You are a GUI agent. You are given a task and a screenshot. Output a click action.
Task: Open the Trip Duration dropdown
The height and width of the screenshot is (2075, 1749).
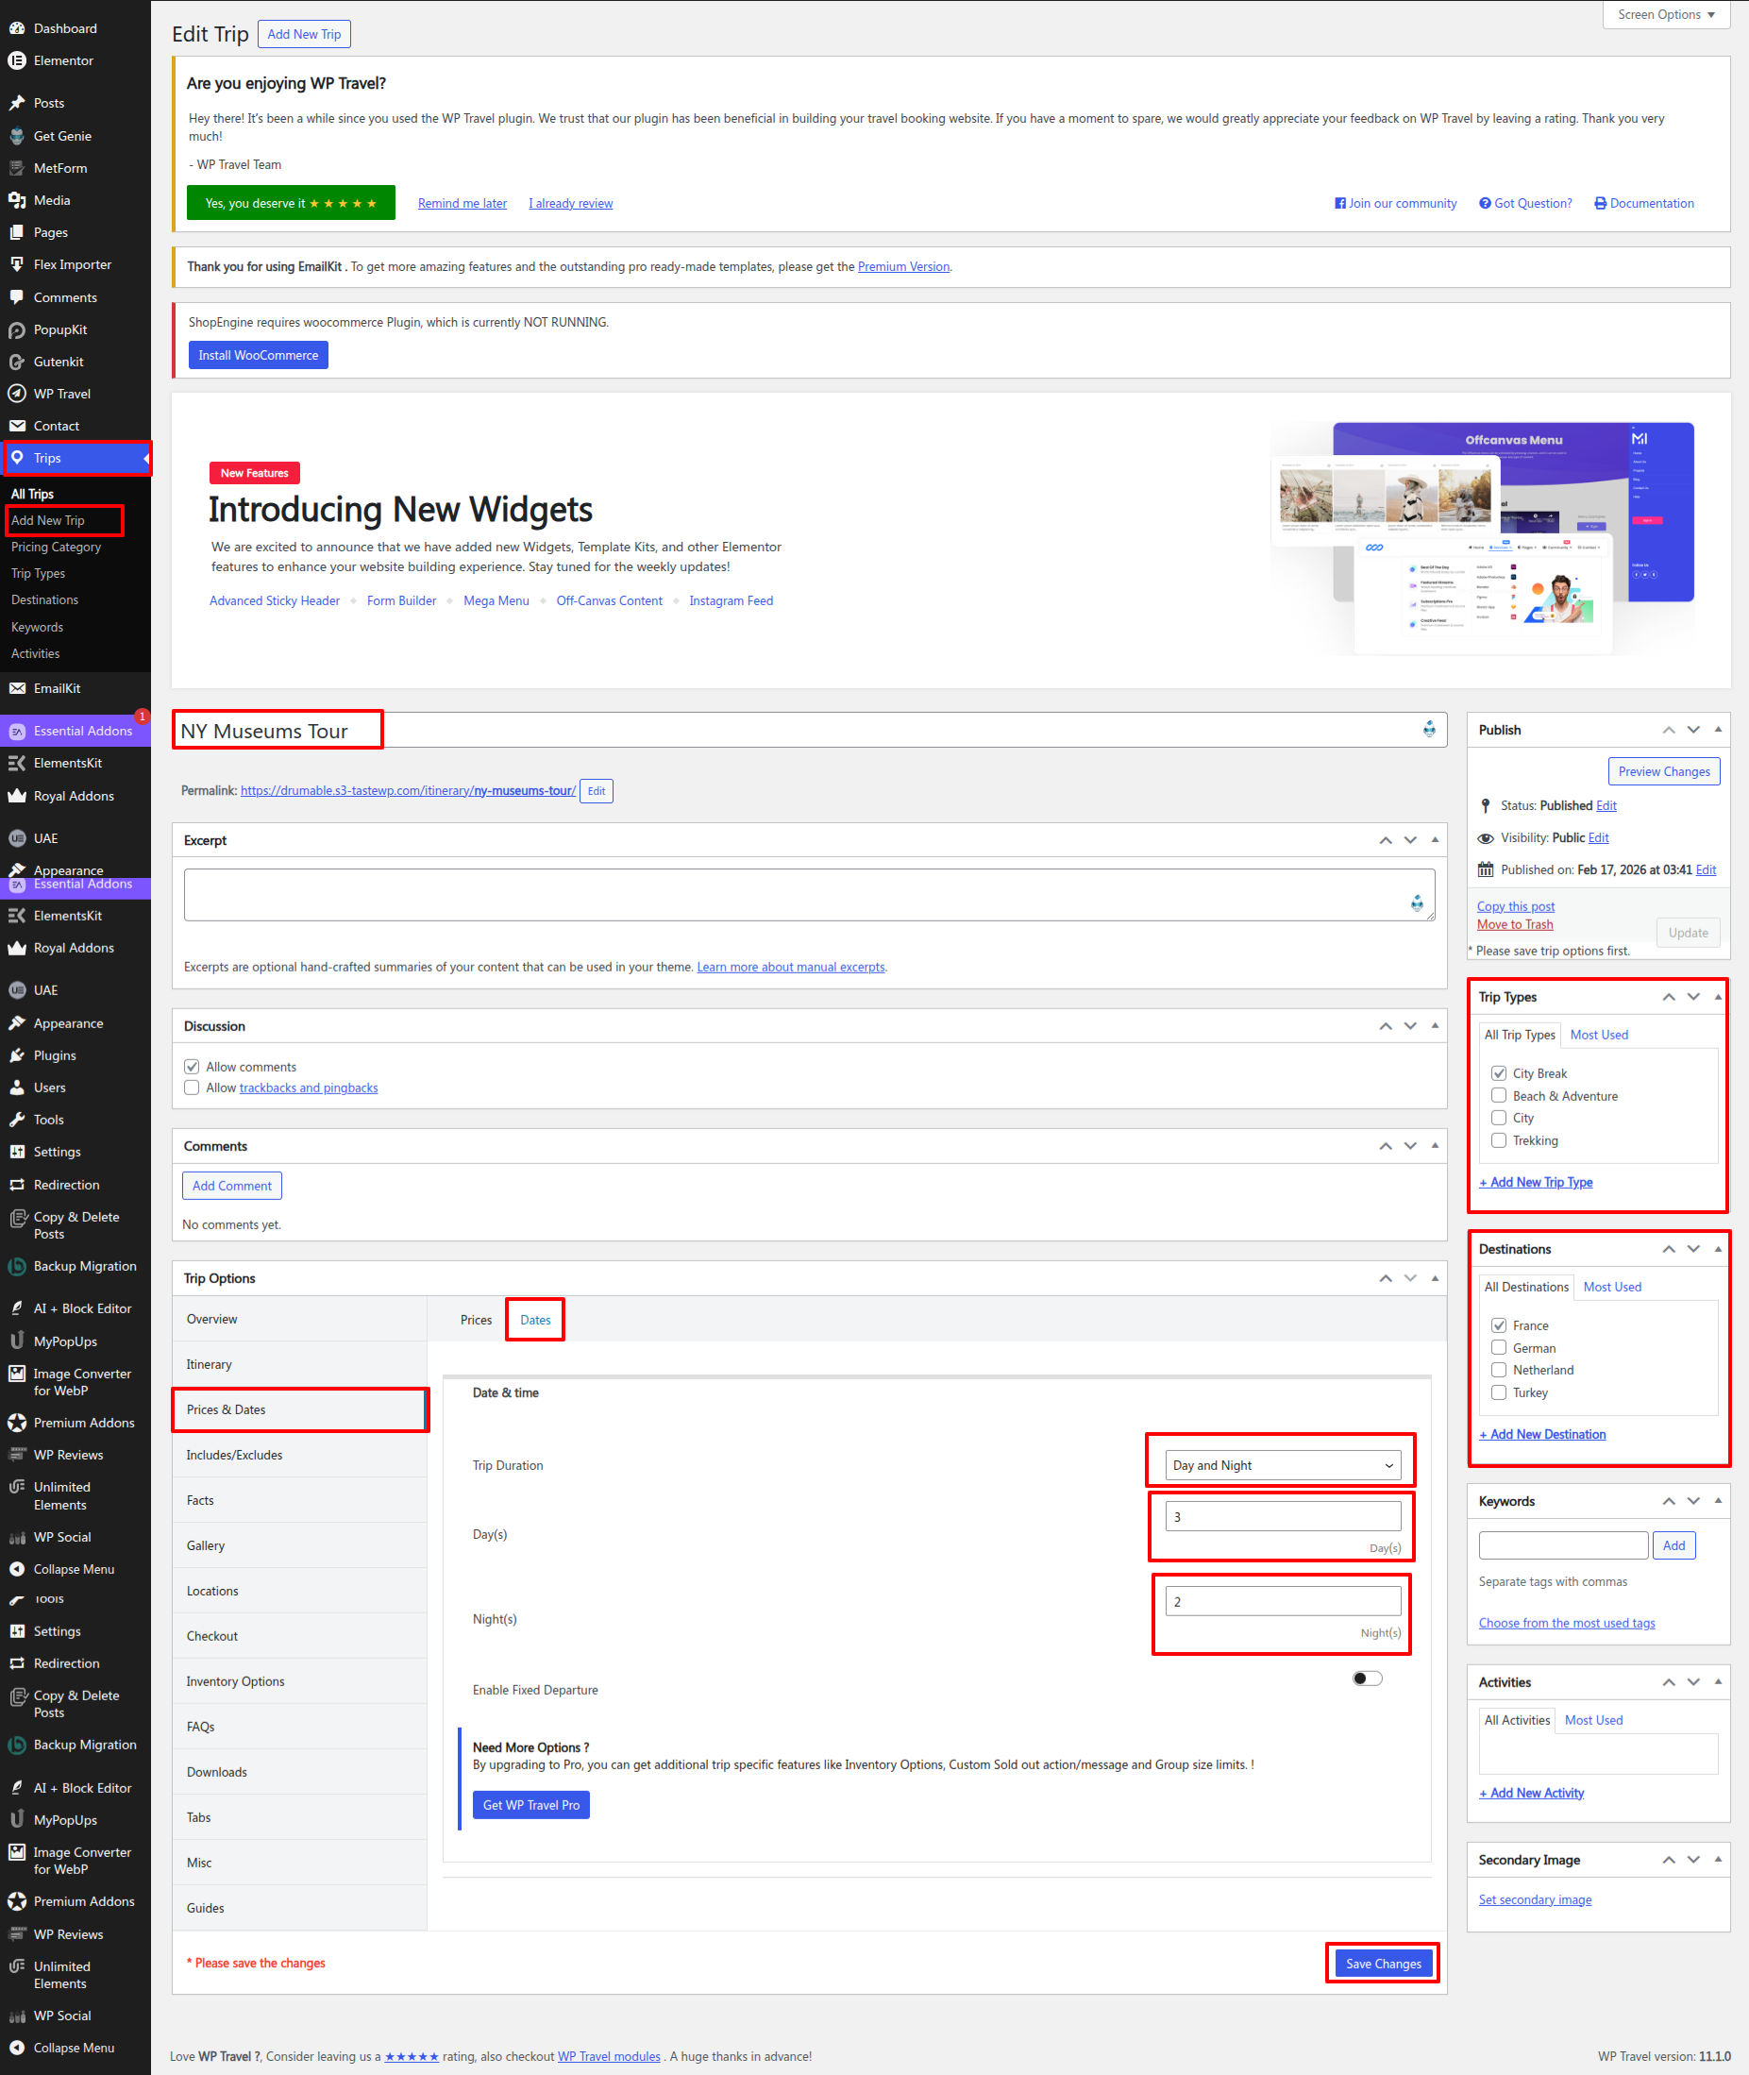tap(1282, 1465)
